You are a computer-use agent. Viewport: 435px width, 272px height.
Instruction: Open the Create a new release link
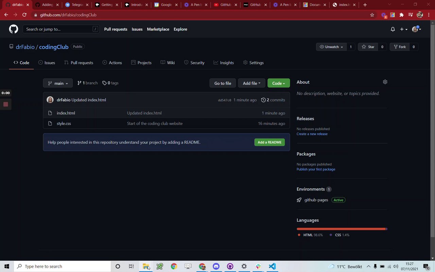(x=312, y=134)
